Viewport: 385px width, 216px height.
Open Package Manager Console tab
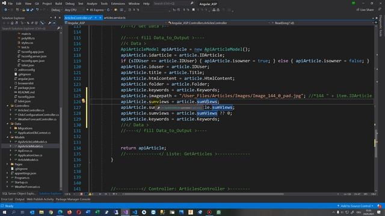point(73,199)
